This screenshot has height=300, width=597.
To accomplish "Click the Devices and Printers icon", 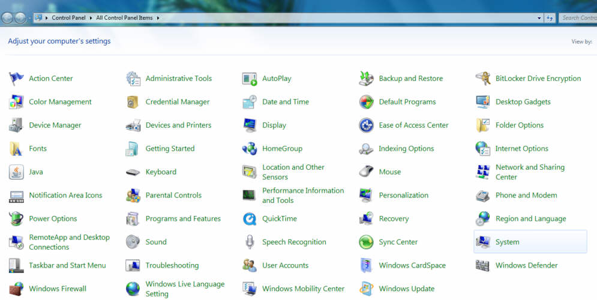I will click(133, 125).
